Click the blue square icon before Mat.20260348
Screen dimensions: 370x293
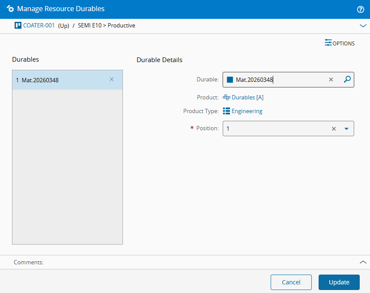pyautogui.click(x=230, y=80)
